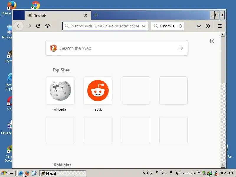Minimize the Mypal browser window
The width and height of the screenshot is (236, 177).
[212, 15]
